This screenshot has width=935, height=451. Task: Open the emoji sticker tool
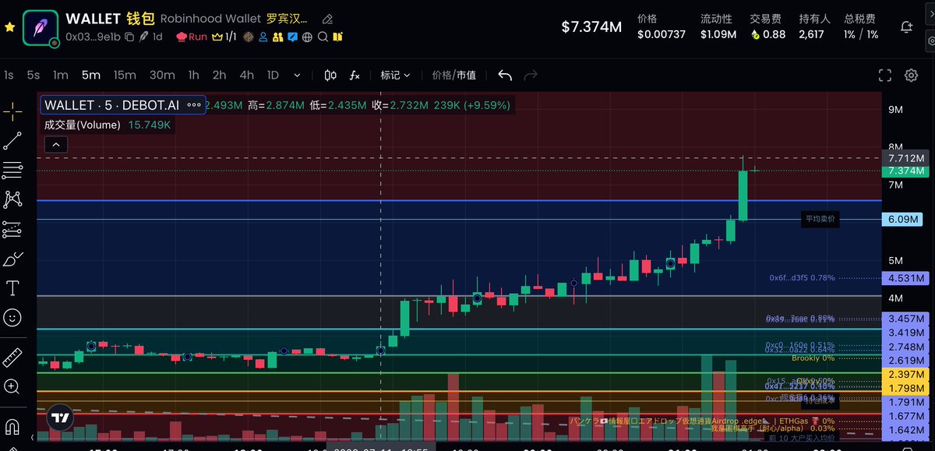click(x=12, y=317)
